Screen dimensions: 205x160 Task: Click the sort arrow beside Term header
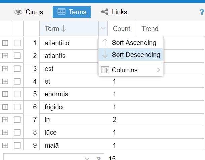tap(64, 29)
